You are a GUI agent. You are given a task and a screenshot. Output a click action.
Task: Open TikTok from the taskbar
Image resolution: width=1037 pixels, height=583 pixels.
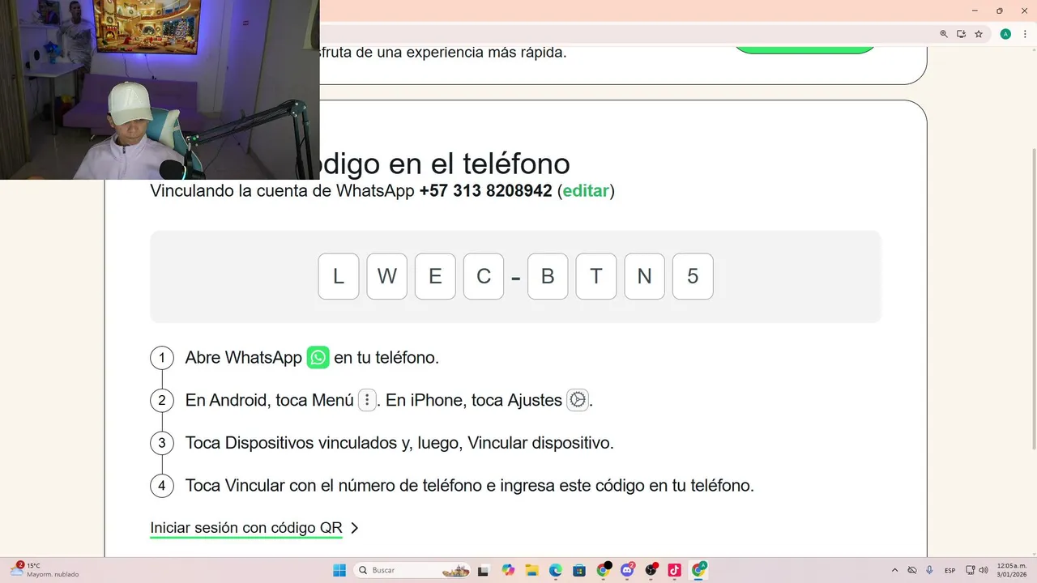(674, 570)
